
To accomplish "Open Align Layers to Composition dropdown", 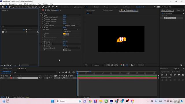I will click(x=178, y=72).
